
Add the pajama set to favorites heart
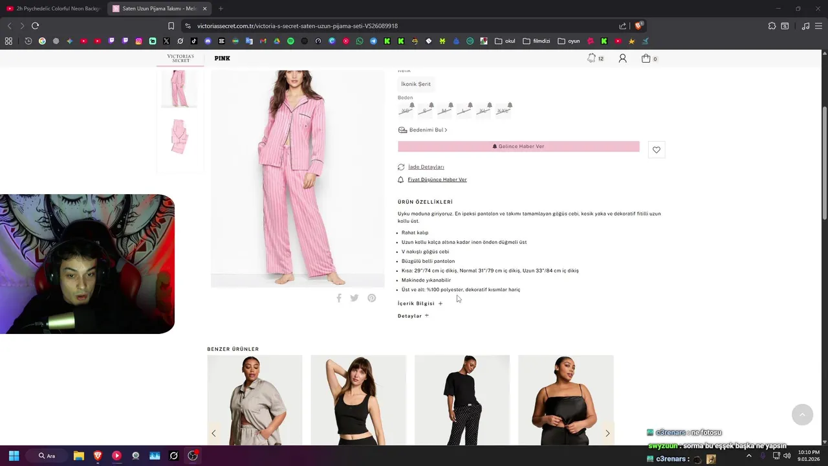(657, 150)
